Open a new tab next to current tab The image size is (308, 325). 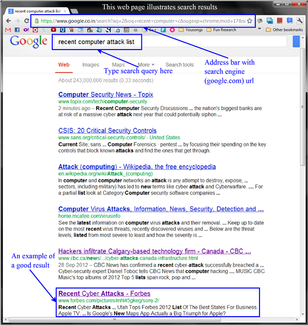coord(74,11)
